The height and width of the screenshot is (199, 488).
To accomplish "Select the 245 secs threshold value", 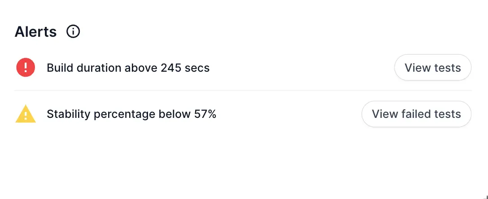I will click(x=184, y=68).
